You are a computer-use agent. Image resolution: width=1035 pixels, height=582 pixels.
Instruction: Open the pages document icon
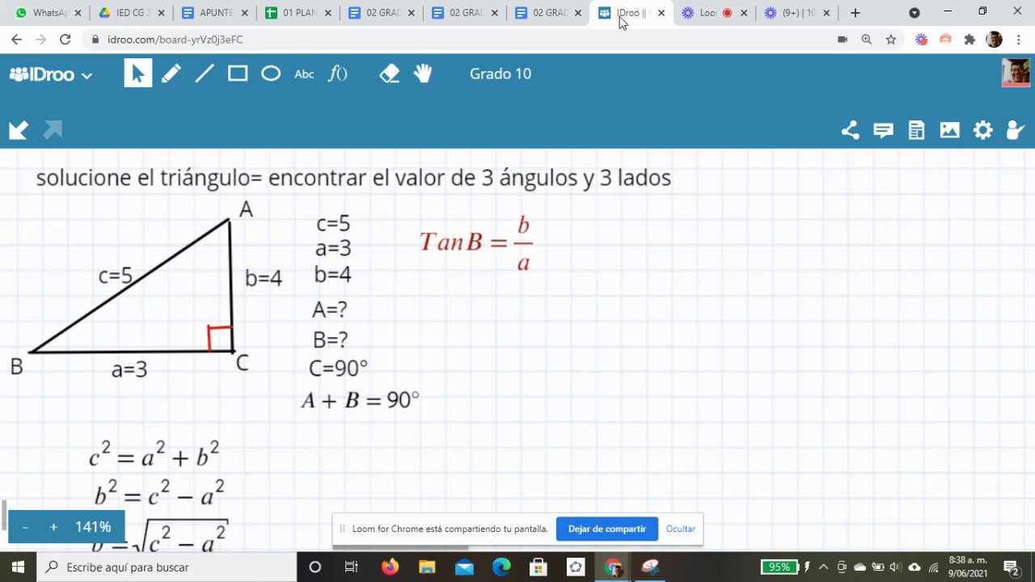pos(916,130)
